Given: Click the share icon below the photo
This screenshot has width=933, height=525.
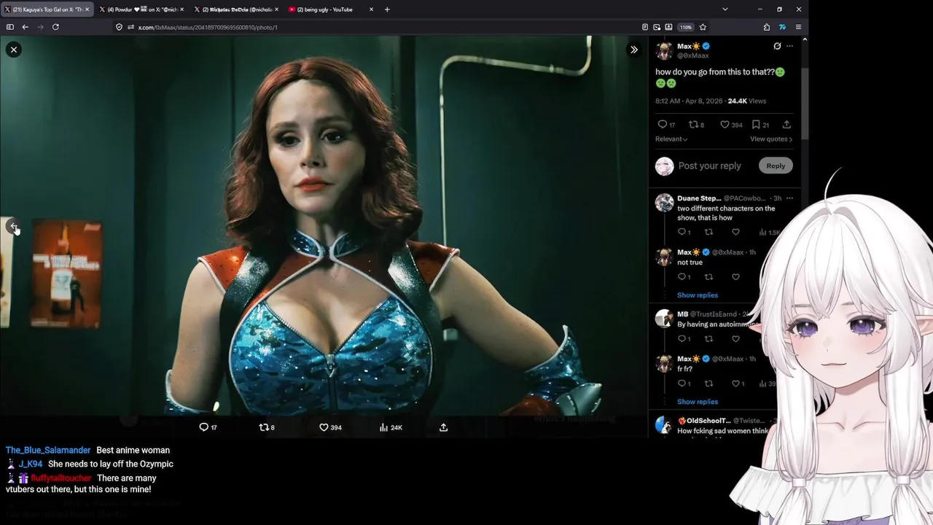Looking at the screenshot, I should pos(443,427).
